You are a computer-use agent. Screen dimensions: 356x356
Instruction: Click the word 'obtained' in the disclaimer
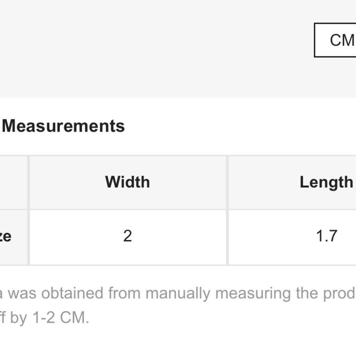point(72,293)
